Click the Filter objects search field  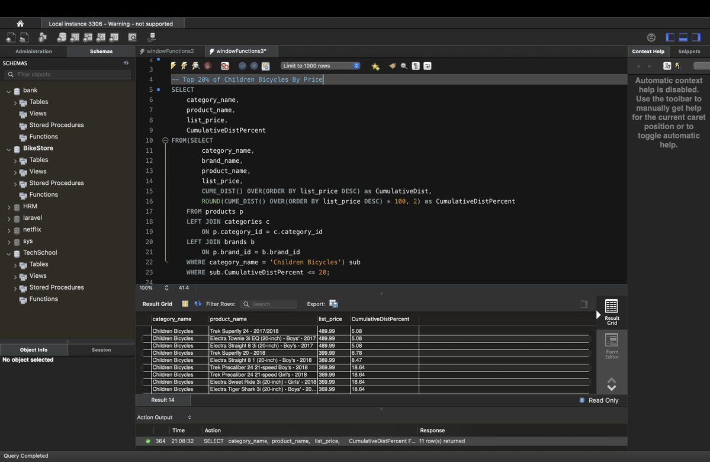pos(68,74)
